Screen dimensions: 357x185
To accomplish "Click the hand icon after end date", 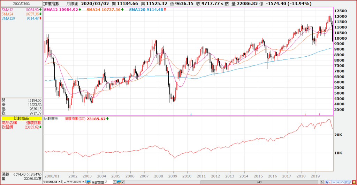I will point(89,182).
